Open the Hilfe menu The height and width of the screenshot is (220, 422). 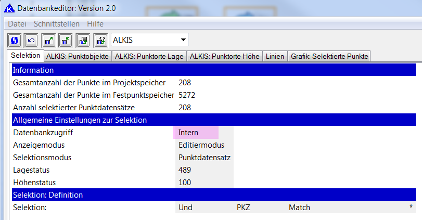click(x=95, y=24)
